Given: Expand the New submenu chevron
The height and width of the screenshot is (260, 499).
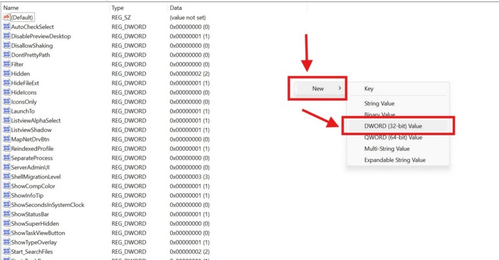Looking at the screenshot, I should coord(339,88).
